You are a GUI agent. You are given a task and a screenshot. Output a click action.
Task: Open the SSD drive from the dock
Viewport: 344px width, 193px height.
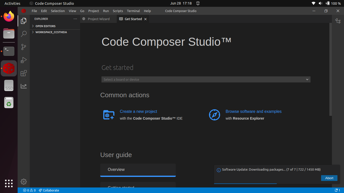(x=9, y=85)
